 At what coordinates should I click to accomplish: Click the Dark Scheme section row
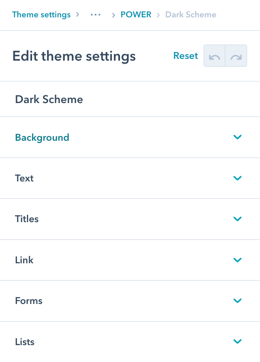(x=49, y=99)
